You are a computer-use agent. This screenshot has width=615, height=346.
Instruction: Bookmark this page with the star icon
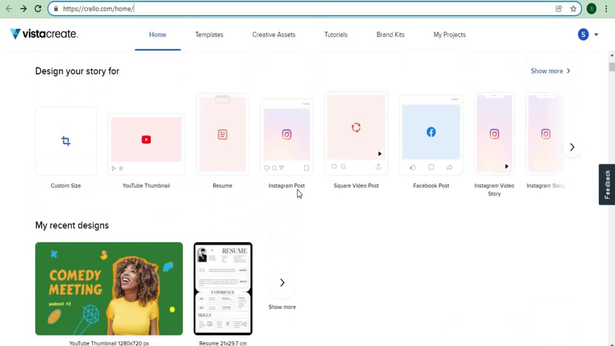(573, 9)
